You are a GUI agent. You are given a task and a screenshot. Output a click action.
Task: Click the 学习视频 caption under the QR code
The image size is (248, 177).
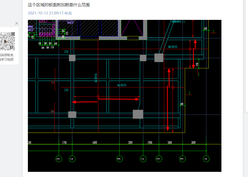(7, 60)
